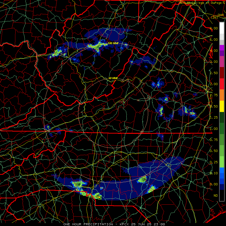
Task: Click the ND legend label
Action: (216, 196)
